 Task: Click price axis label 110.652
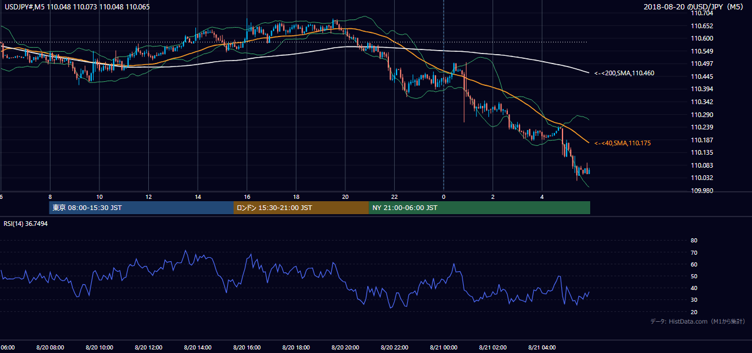(702, 26)
